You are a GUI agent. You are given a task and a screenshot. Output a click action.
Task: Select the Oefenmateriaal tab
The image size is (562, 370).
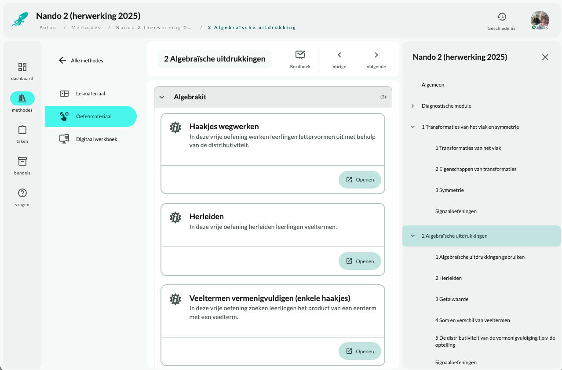91,116
